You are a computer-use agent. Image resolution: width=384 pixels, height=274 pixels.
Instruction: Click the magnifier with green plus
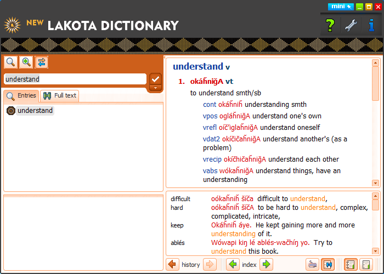click(26, 62)
